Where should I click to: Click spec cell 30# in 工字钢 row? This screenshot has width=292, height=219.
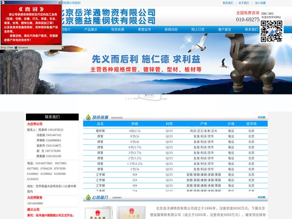135,186
